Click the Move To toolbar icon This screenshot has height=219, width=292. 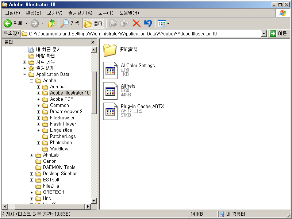[x=113, y=23]
